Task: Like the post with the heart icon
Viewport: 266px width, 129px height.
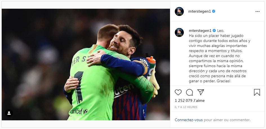Action: 178,92
